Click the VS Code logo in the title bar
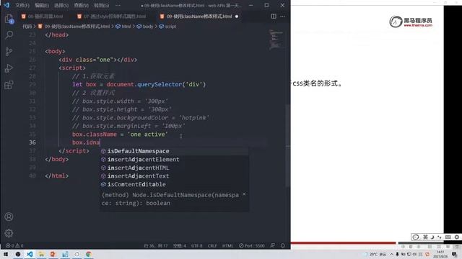The width and height of the screenshot is (462, 259). pos(6,5)
